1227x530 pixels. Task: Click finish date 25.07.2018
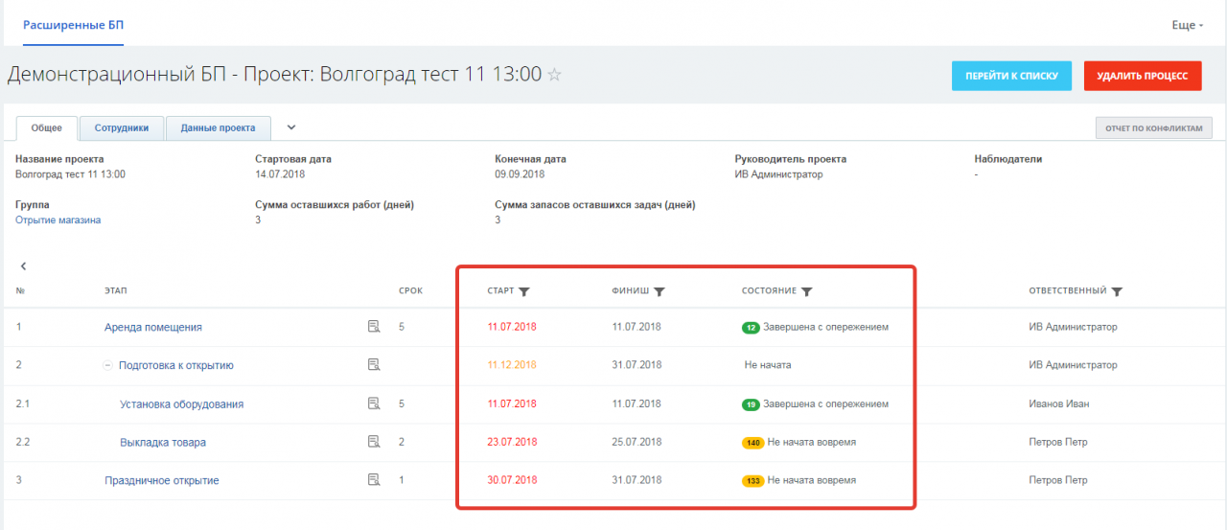point(637,442)
